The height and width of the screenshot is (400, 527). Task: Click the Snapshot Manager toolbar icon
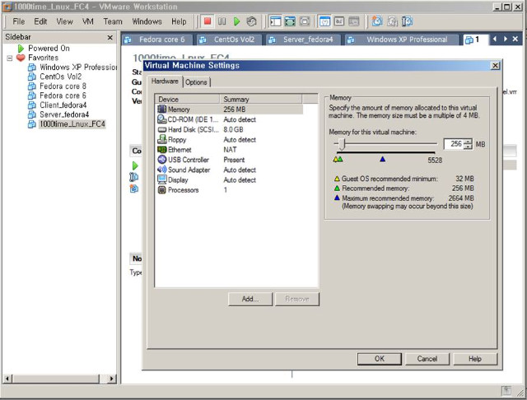pos(407,21)
